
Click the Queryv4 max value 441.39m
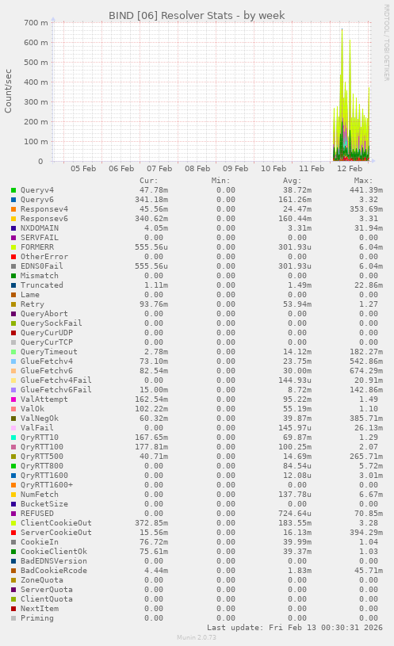366,190
